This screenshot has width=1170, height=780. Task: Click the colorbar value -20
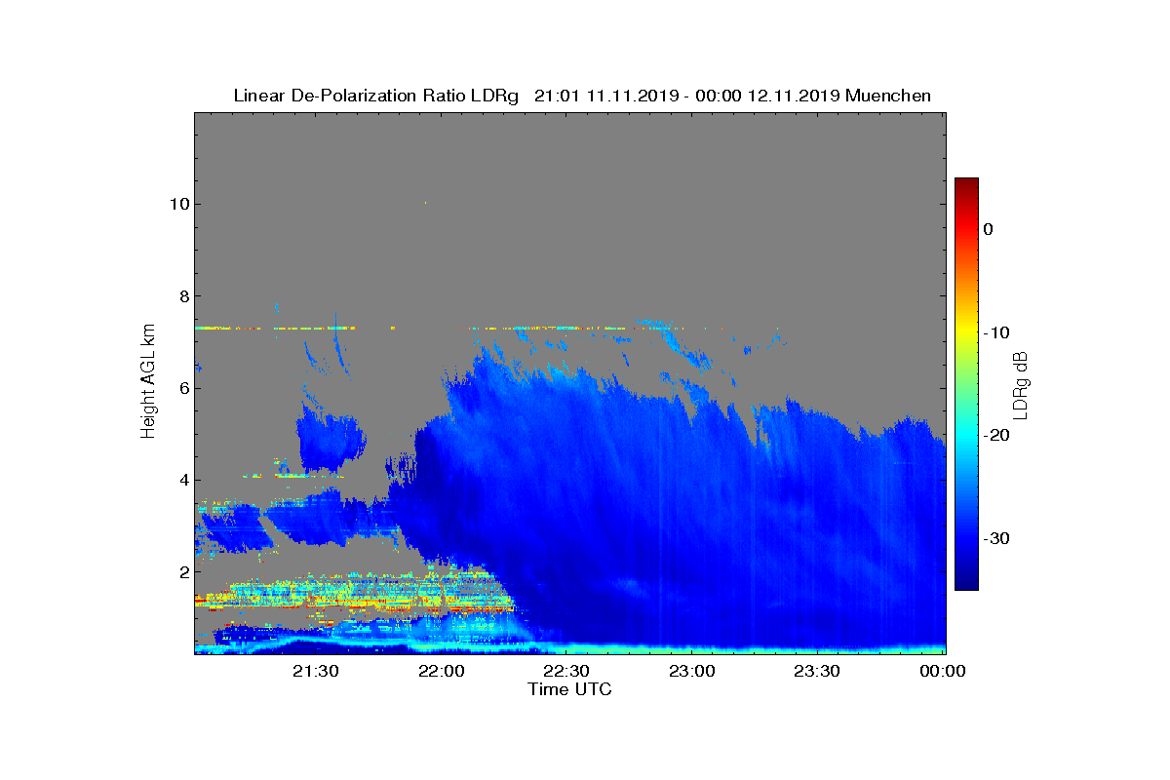point(995,436)
